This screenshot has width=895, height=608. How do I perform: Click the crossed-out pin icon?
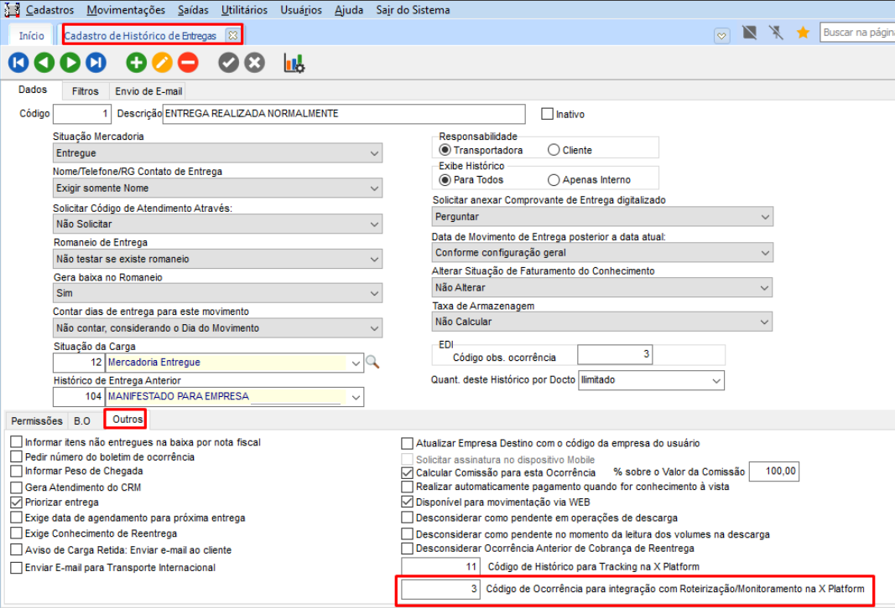coord(776,33)
